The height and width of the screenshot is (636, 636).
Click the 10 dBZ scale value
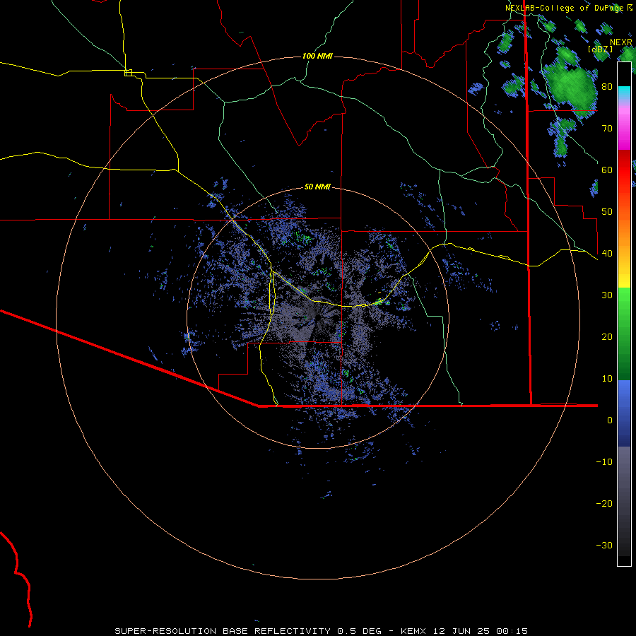(x=607, y=379)
